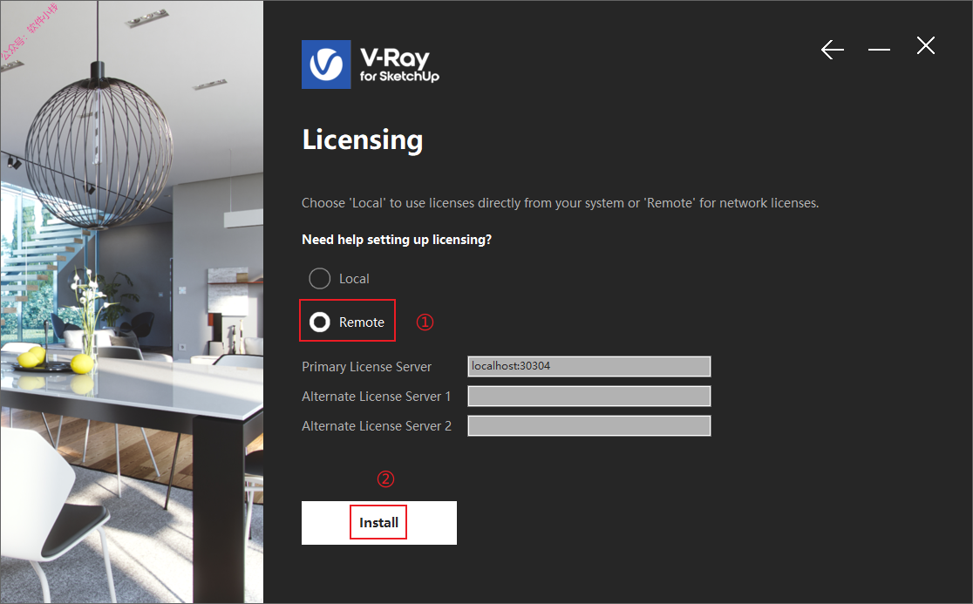This screenshot has height=604, width=973.
Task: Minimize the V-Ray installer window
Action: point(879,49)
